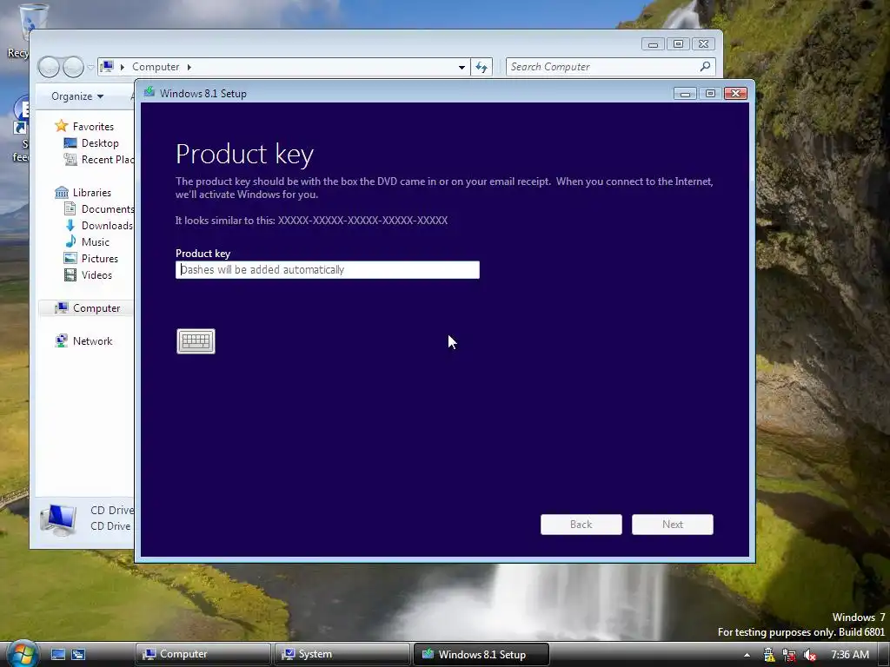Click the computer icon in the address bar
This screenshot has width=890, height=667.
coord(107,66)
